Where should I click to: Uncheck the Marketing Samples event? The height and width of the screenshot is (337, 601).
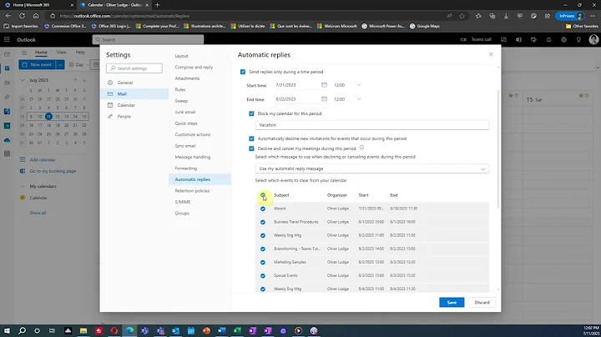point(263,262)
